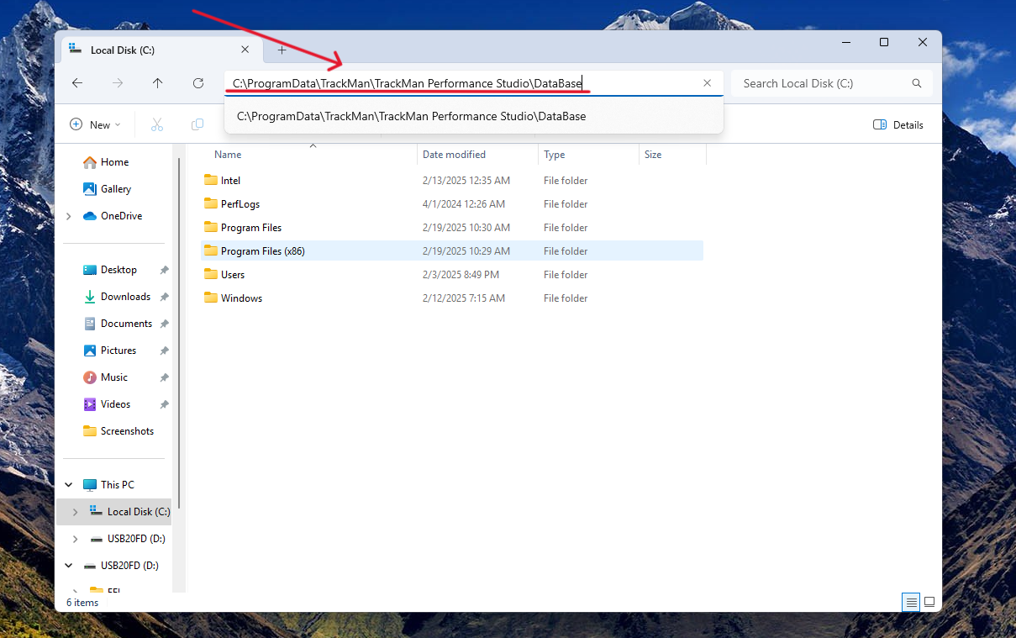Refresh the current folder view
The image size is (1016, 638).
click(198, 83)
